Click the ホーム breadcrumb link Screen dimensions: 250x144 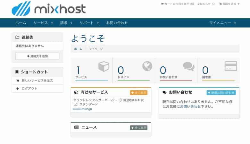(78, 49)
